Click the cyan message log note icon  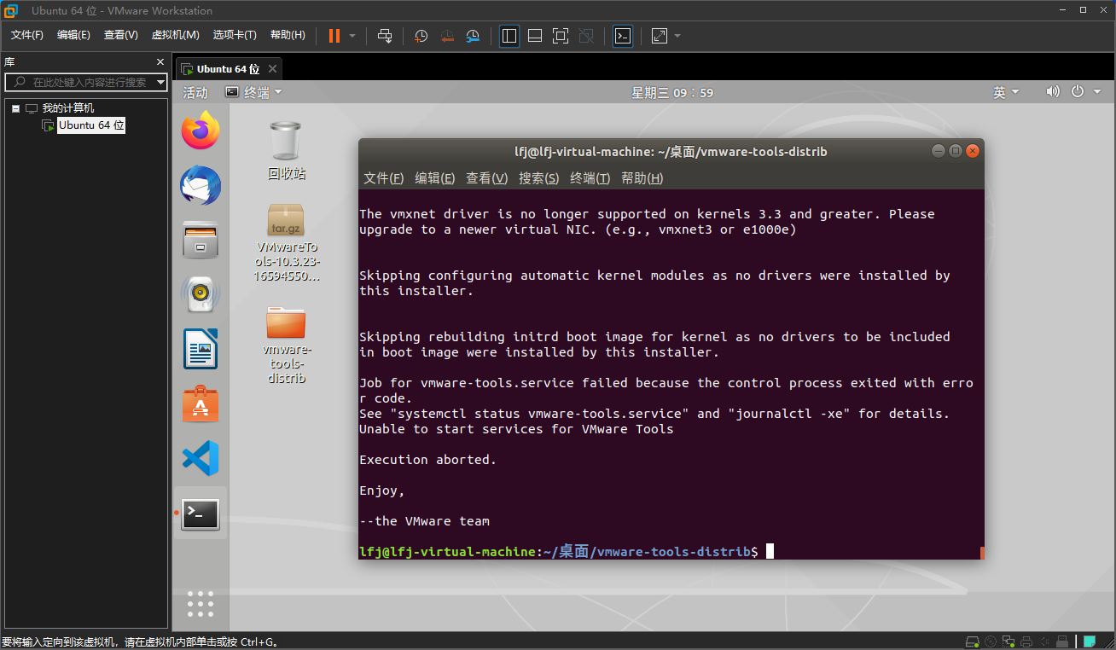[1090, 641]
